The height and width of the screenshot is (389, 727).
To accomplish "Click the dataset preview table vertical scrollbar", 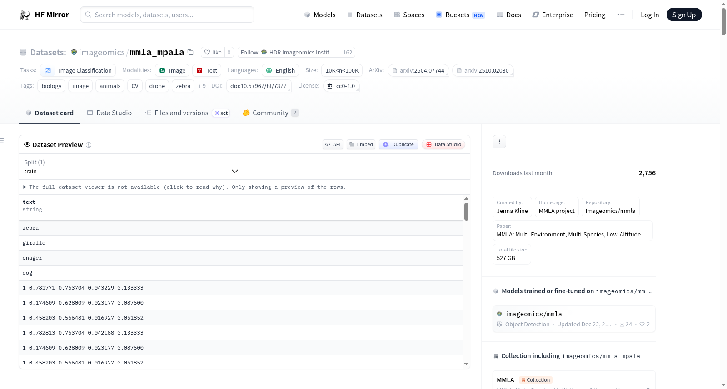I will click(x=466, y=212).
